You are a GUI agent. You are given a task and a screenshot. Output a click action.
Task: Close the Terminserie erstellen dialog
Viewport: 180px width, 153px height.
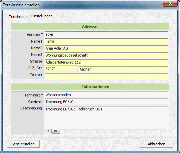[170, 3]
